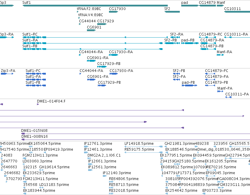This screenshot has height=195, width=250.
Task: Select the CG17929-PB protein label
Action: [x=109, y=83]
